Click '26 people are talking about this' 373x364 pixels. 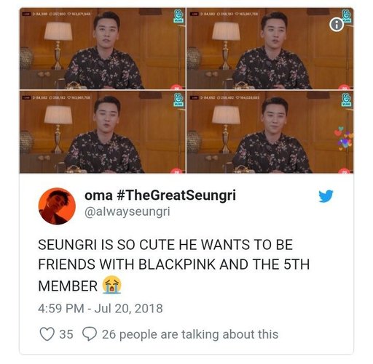click(x=190, y=334)
